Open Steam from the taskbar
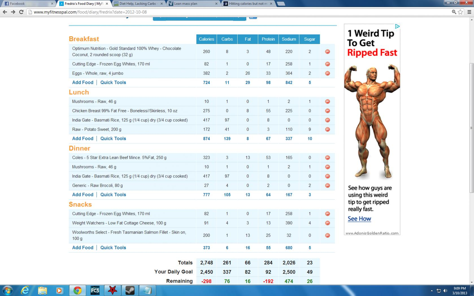474x296 pixels. pos(130,290)
